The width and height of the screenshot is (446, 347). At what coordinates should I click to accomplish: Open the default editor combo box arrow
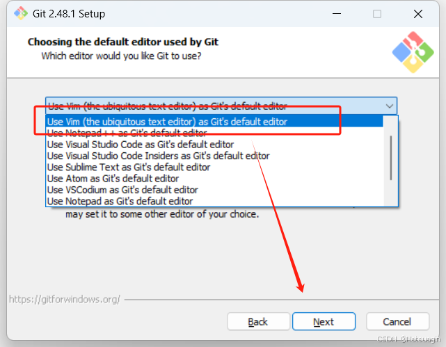click(x=390, y=106)
